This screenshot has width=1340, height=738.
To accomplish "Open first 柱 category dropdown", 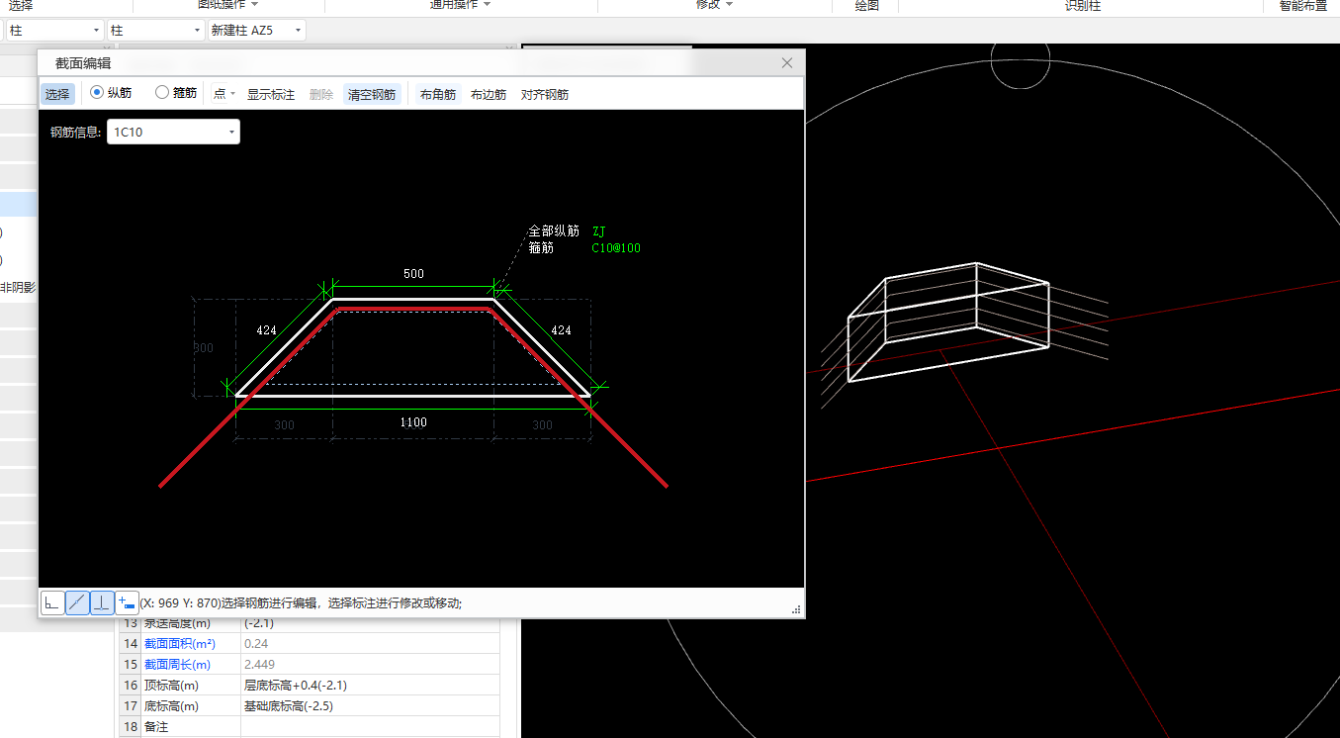I will (x=54, y=31).
